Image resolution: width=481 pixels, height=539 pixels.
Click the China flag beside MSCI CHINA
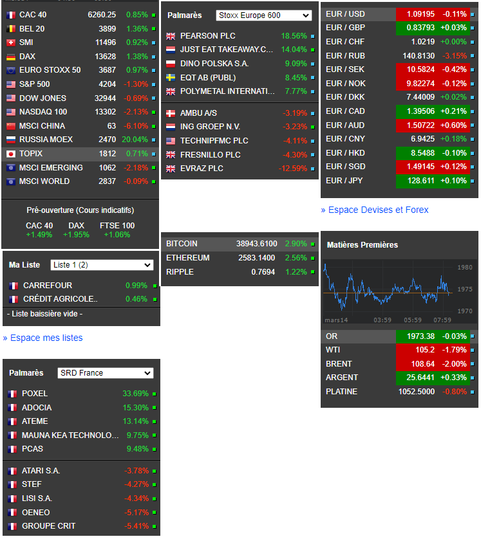point(11,126)
